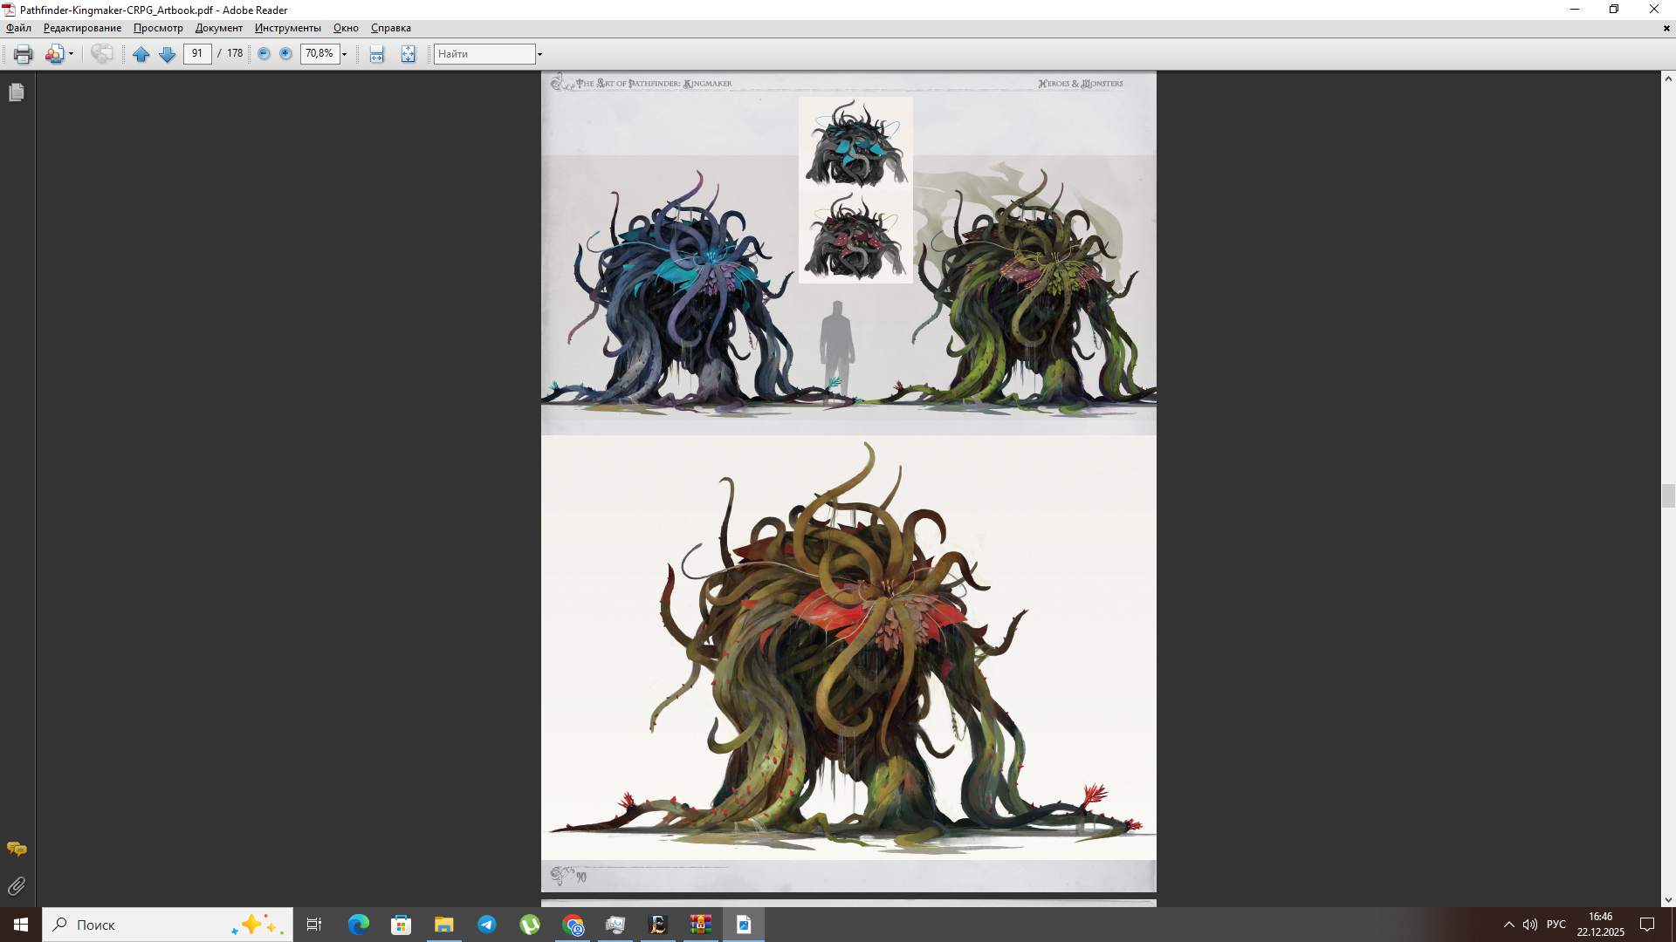Expand the collaborate tool dropdown arrow
Image resolution: width=1676 pixels, height=942 pixels.
pyautogui.click(x=71, y=54)
